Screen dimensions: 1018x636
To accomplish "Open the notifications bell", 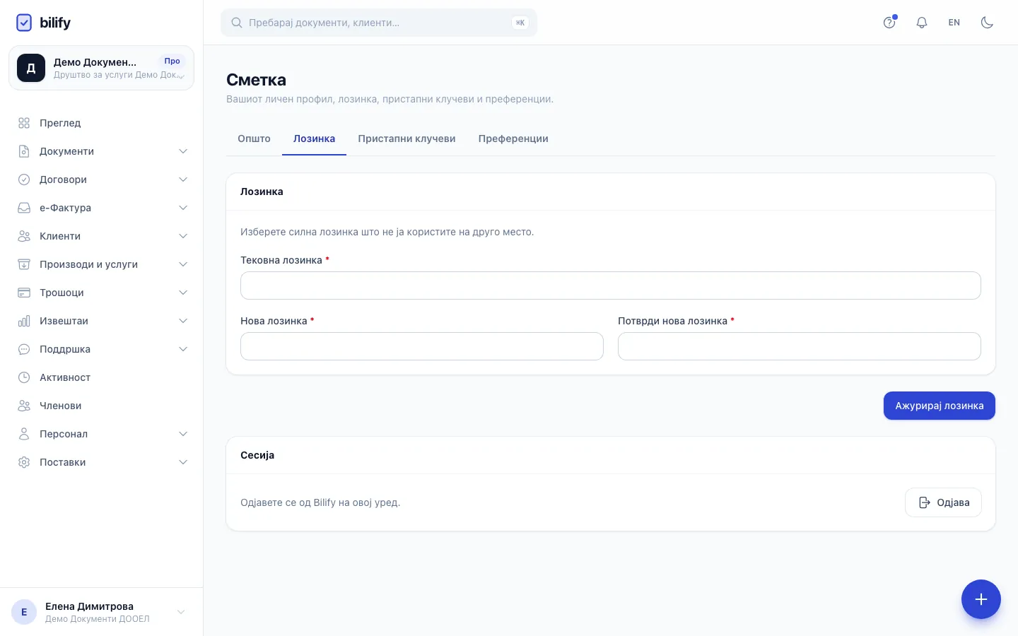I will click(922, 23).
